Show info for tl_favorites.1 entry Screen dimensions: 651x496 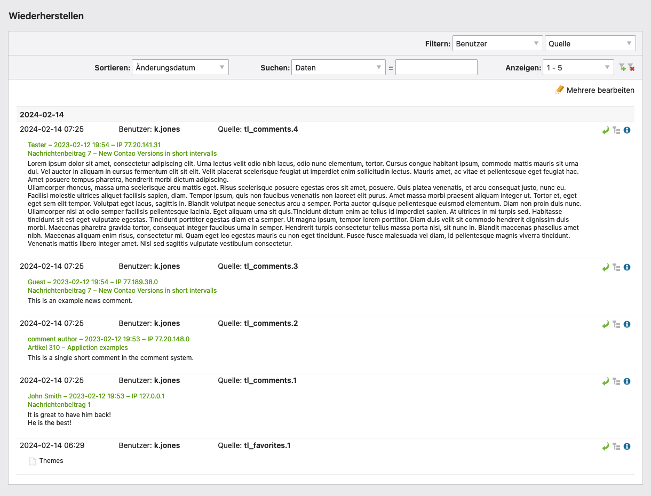pyautogui.click(x=627, y=446)
